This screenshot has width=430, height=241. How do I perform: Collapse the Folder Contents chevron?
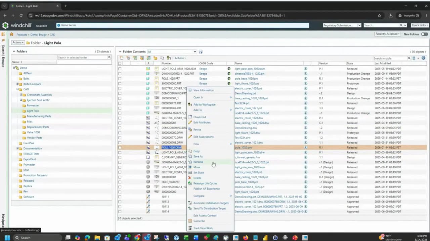[x=120, y=52]
